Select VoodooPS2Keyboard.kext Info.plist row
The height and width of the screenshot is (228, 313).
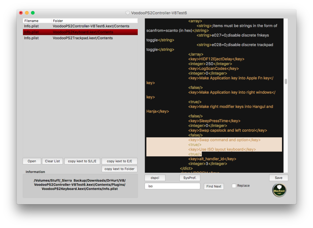[x=80, y=32]
